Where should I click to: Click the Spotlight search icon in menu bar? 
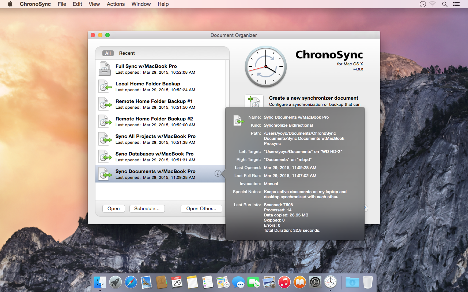[445, 4]
